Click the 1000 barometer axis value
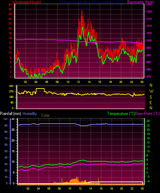Screen dimensions: 160x193 149,40
